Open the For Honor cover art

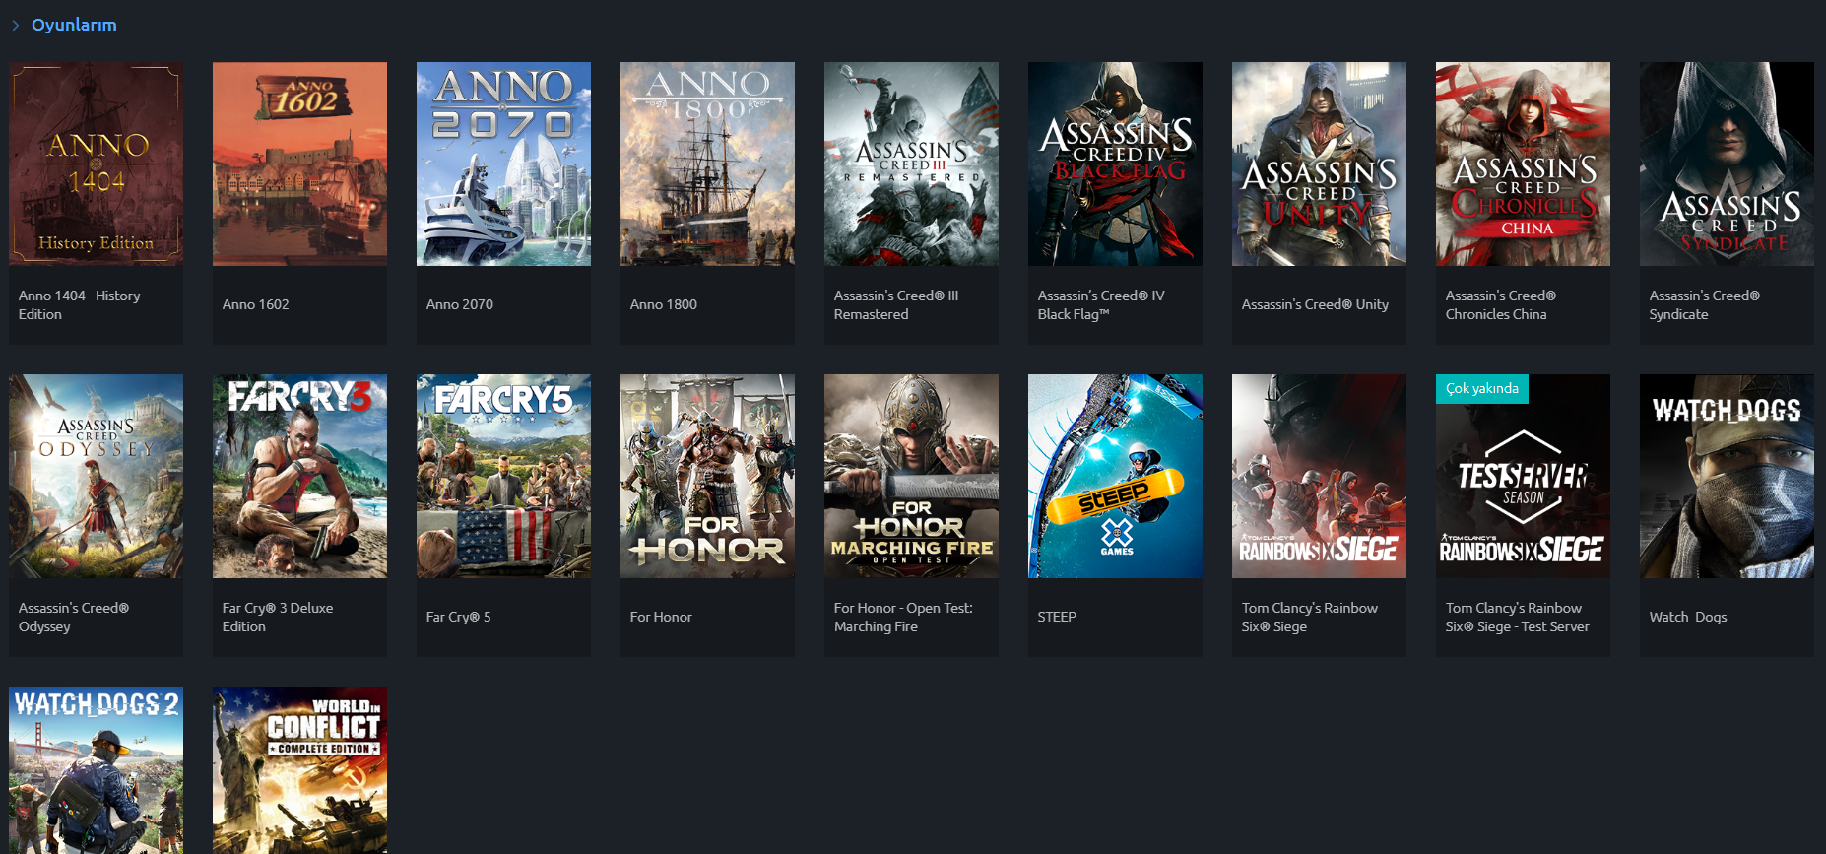pyautogui.click(x=707, y=476)
